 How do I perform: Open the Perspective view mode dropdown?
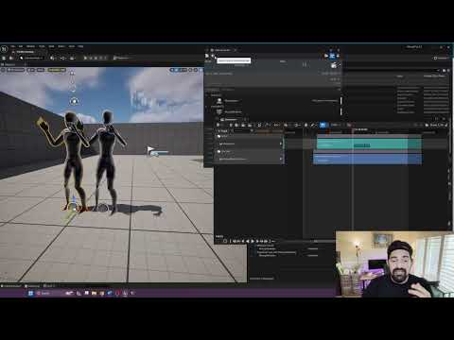pos(16,70)
